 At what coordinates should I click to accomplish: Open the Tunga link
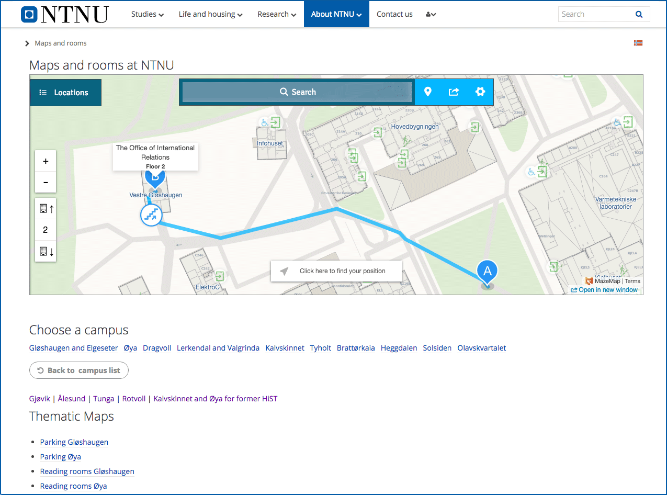point(104,399)
